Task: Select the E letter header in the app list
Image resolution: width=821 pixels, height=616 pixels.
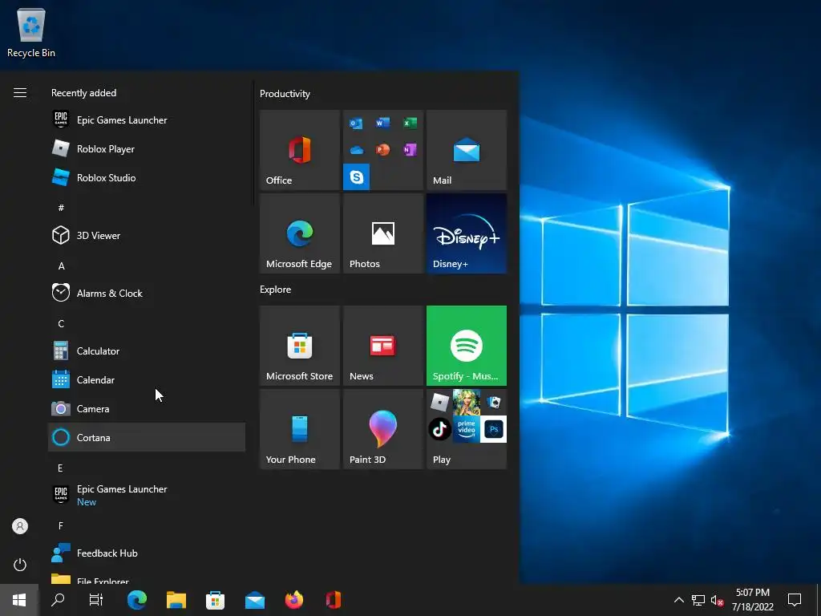Action: [61, 468]
